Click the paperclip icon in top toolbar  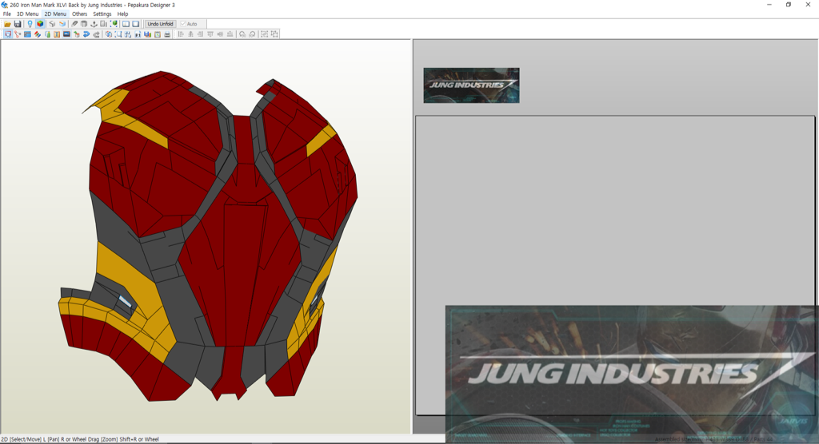(x=74, y=24)
